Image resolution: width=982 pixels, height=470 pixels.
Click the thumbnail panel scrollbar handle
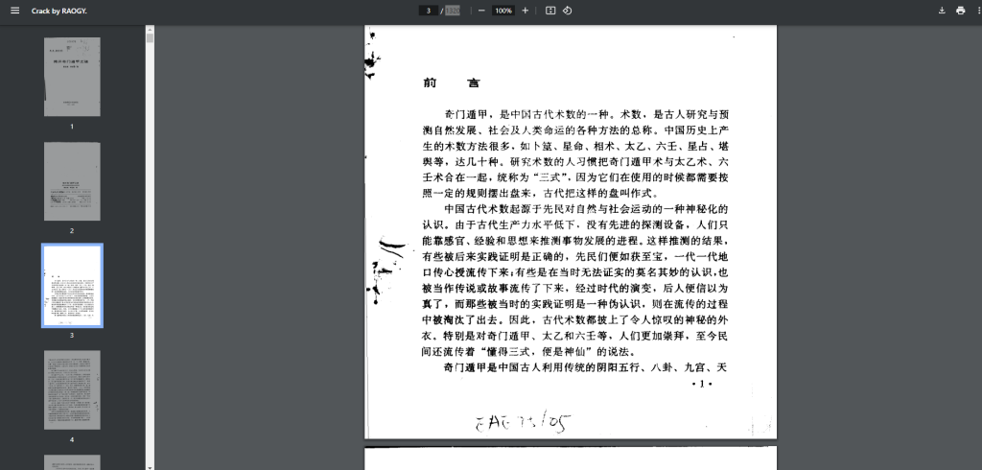pyautogui.click(x=150, y=37)
